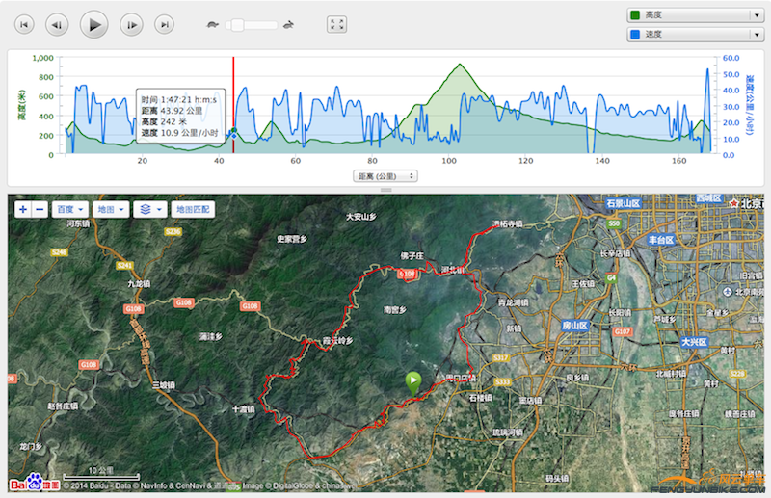Zoom out on the map

tap(40, 209)
